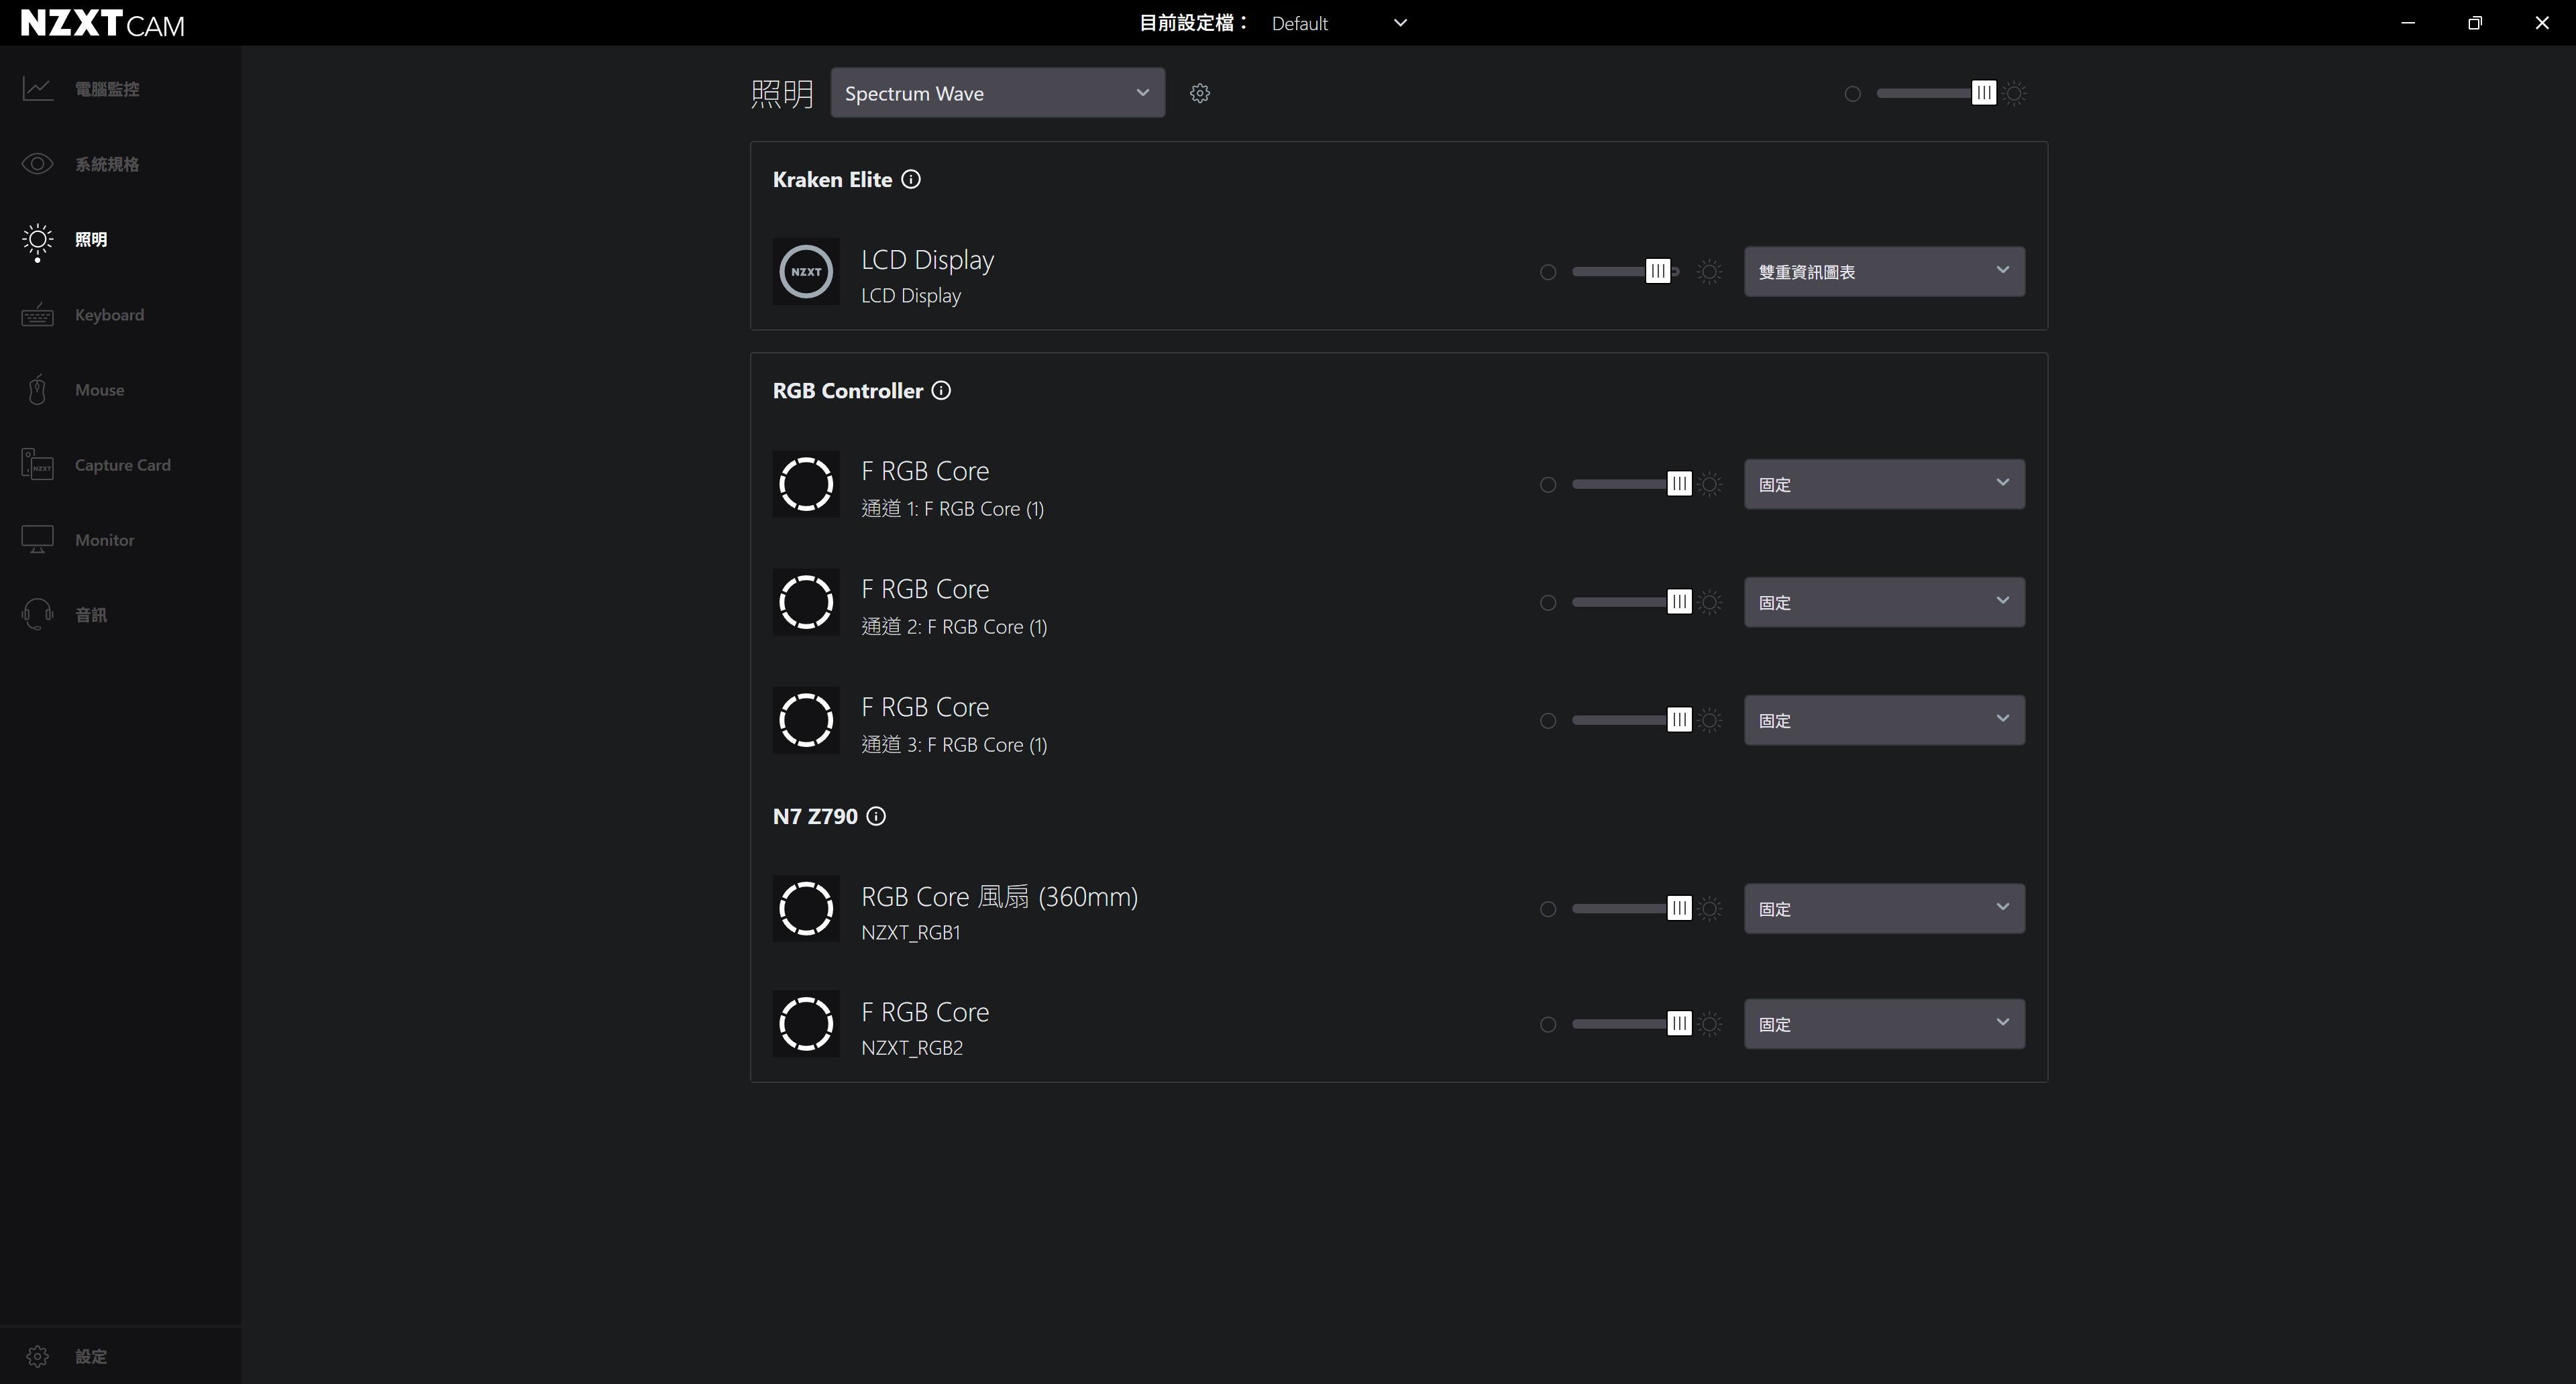Open the 固定 mode dropdown for 通道 2
2576x1384 pixels.
pos(1884,601)
